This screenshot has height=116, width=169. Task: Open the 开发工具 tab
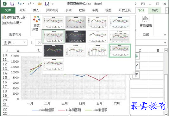125,10
